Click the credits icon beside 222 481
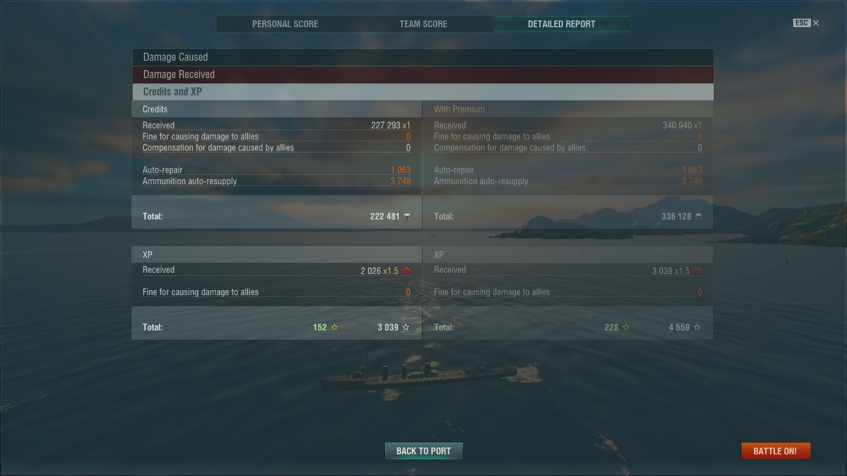The width and height of the screenshot is (847, 476). click(407, 216)
